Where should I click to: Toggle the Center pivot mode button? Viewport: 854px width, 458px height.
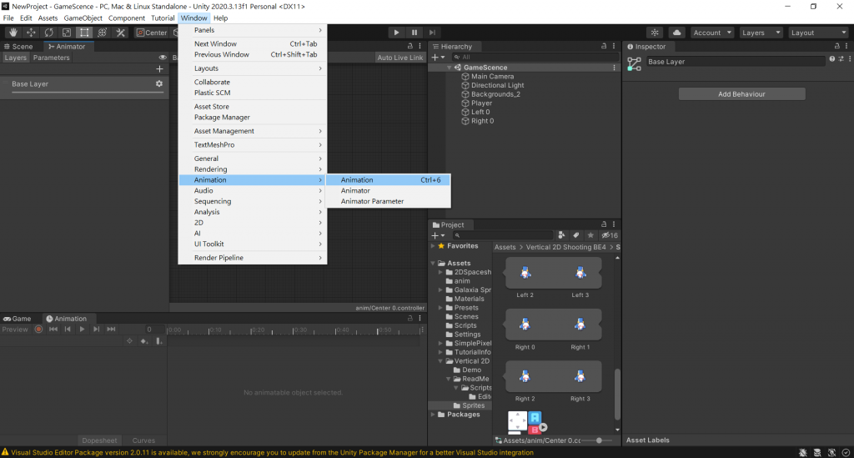click(x=152, y=33)
